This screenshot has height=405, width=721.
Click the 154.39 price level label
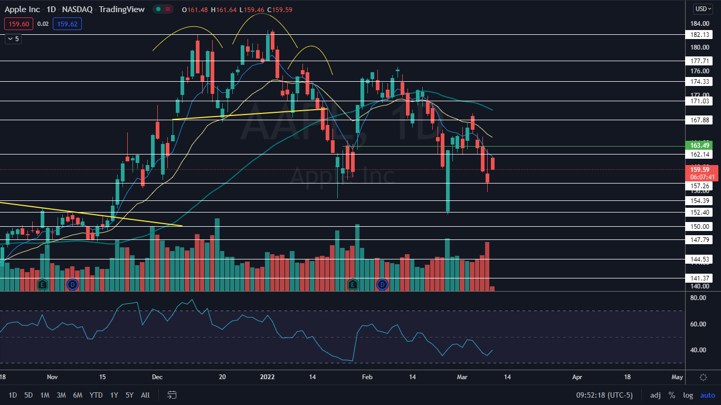coord(699,201)
